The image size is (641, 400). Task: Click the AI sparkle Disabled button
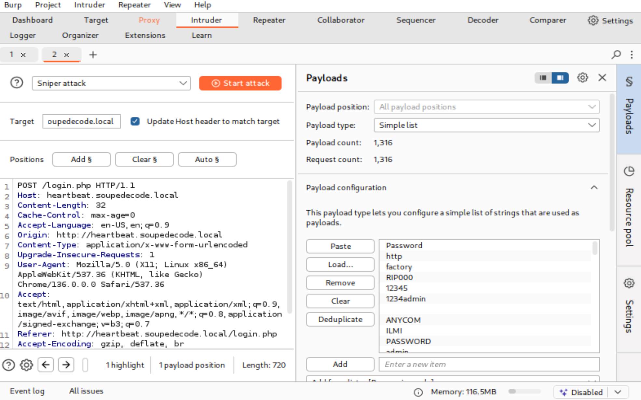click(581, 392)
